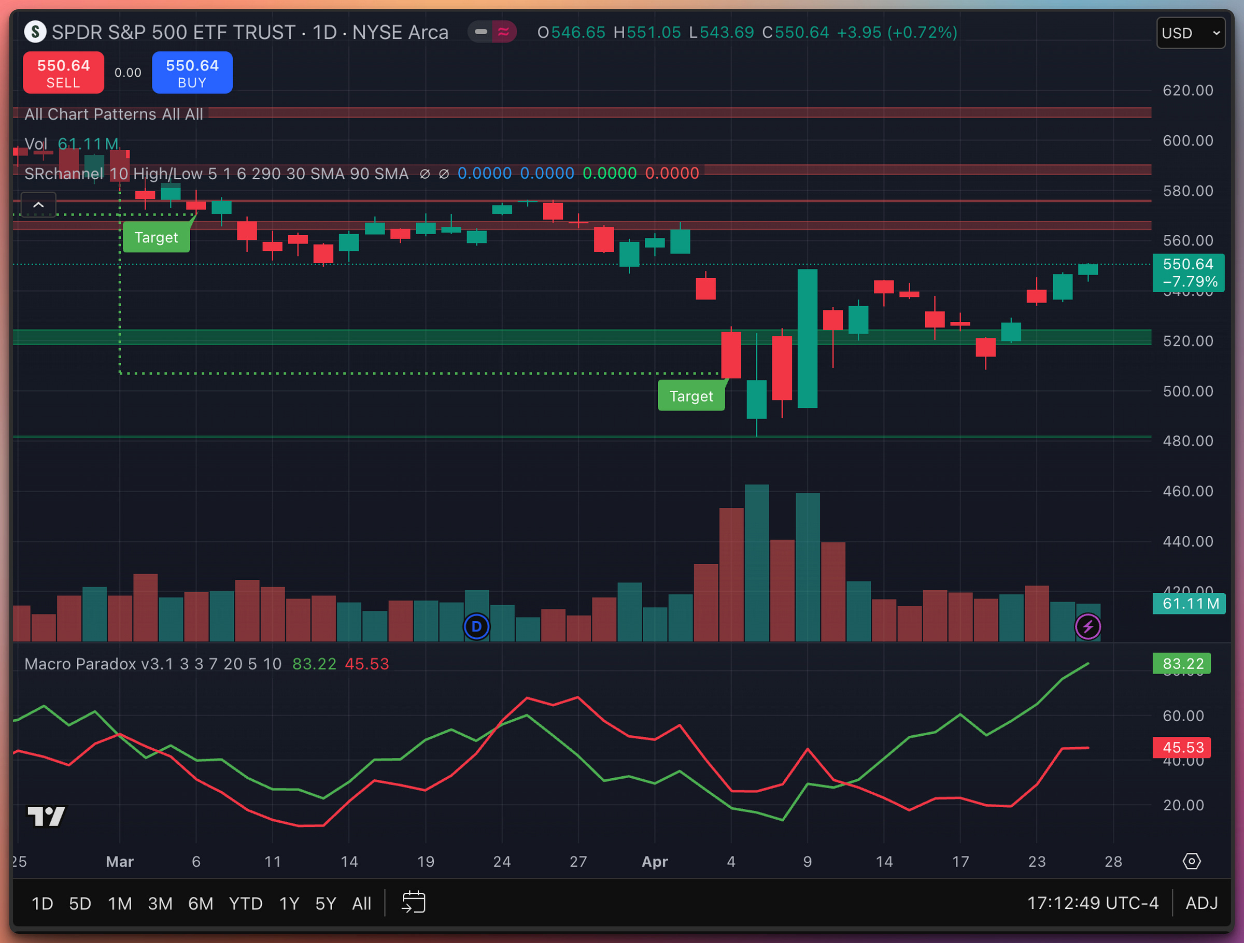Click the SPDR symbol logo icon
The image size is (1244, 943).
35,32
